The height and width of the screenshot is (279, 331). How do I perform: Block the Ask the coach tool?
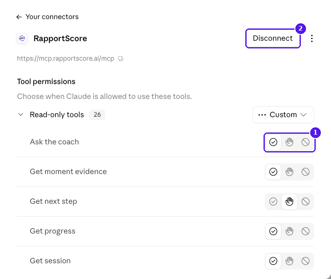pyautogui.click(x=306, y=142)
